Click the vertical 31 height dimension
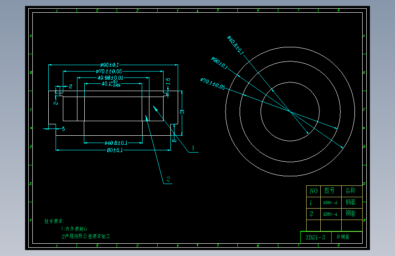Image resolution: width=395 pixels, height=256 pixels. [182, 112]
